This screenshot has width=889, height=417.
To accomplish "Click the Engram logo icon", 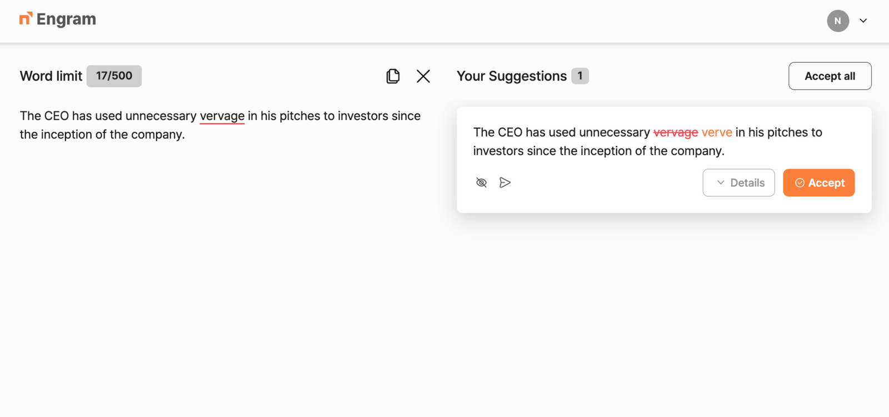I will pos(26,19).
